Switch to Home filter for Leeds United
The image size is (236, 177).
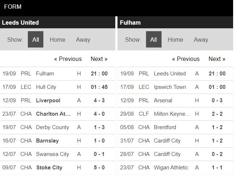[x=57, y=40]
